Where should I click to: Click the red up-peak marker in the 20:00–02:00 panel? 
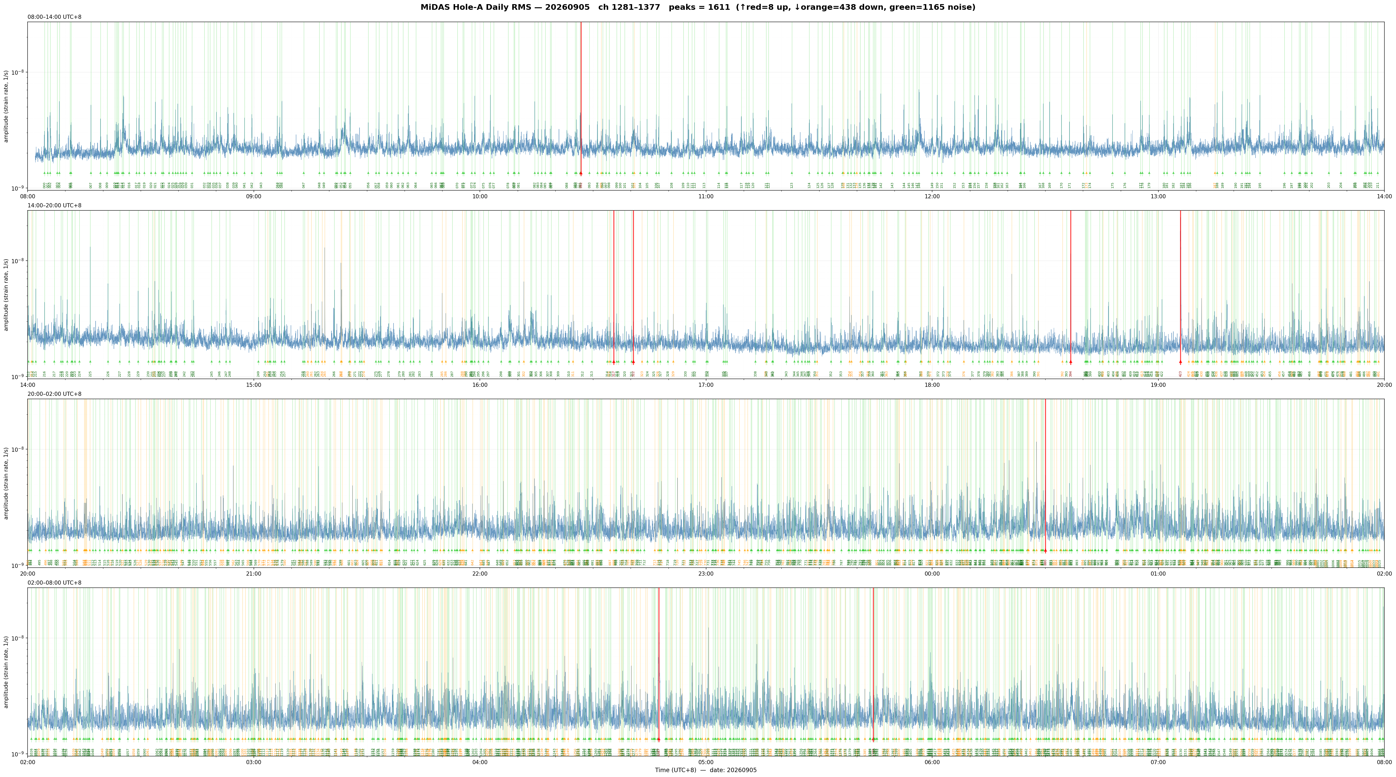coord(1045,550)
